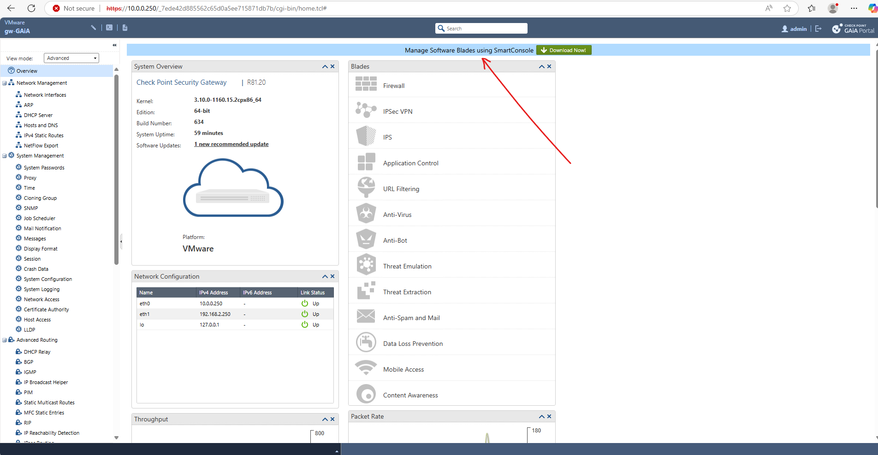Click the IPSec VPN blade icon
Viewport: 878px width, 455px height.
(x=366, y=110)
